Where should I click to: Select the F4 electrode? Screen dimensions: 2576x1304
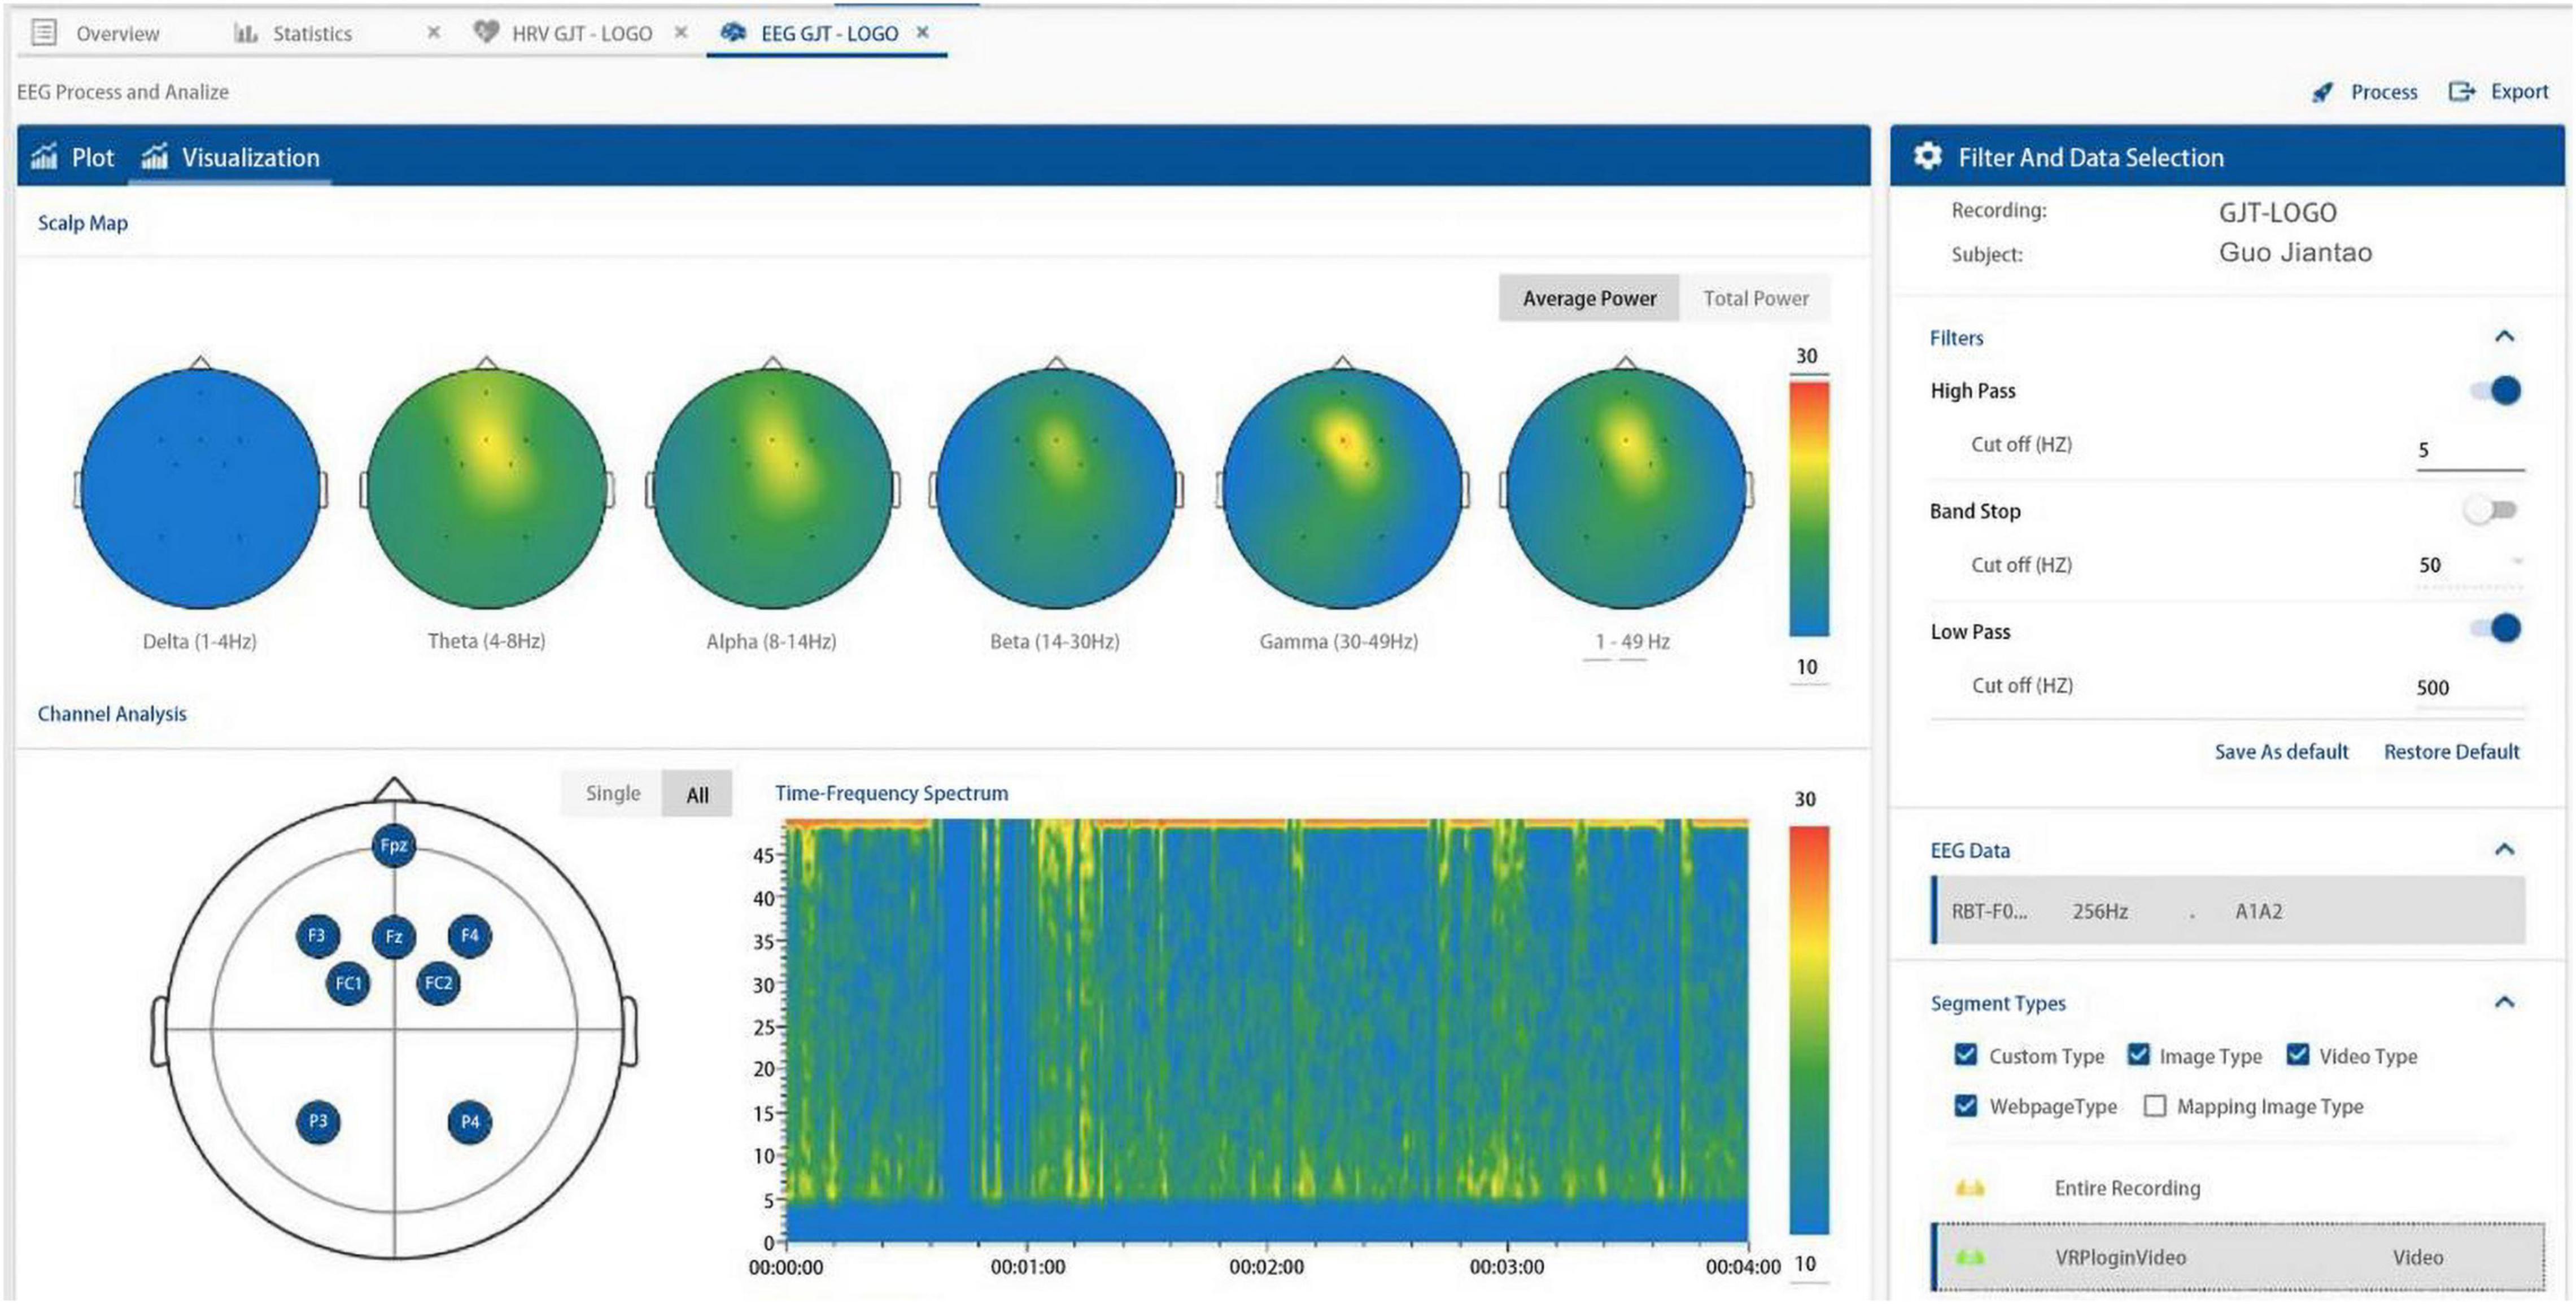[469, 936]
